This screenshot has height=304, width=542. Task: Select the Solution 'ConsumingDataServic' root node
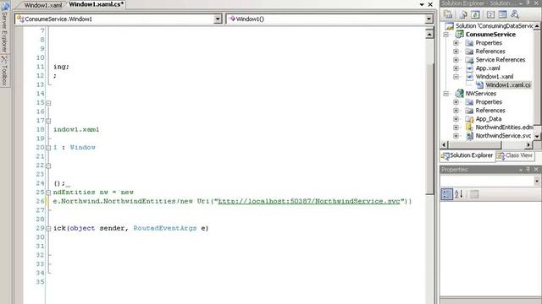tap(495, 26)
